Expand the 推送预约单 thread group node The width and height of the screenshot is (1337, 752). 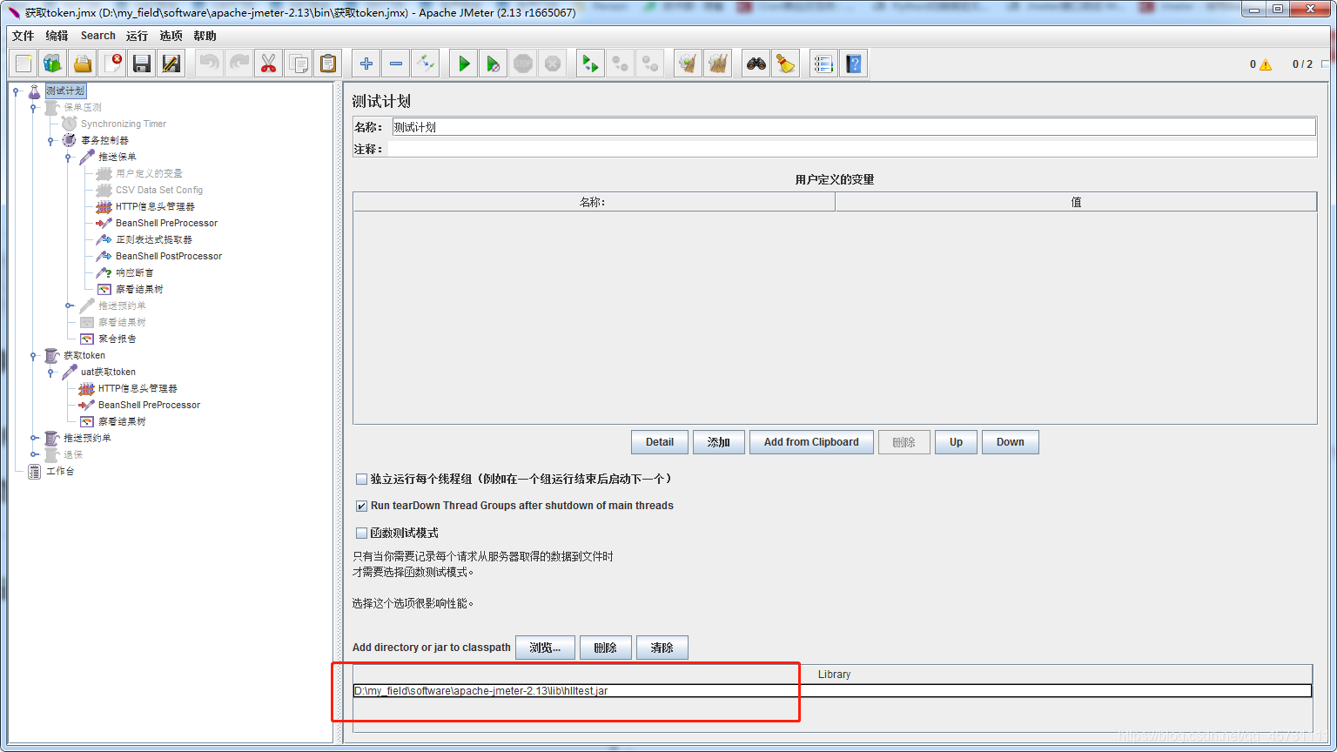click(35, 438)
